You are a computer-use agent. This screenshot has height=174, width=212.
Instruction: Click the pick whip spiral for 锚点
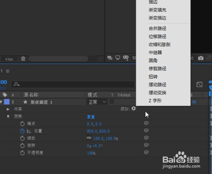[146, 123]
